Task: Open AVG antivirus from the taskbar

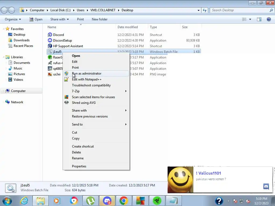Action: pos(140,201)
